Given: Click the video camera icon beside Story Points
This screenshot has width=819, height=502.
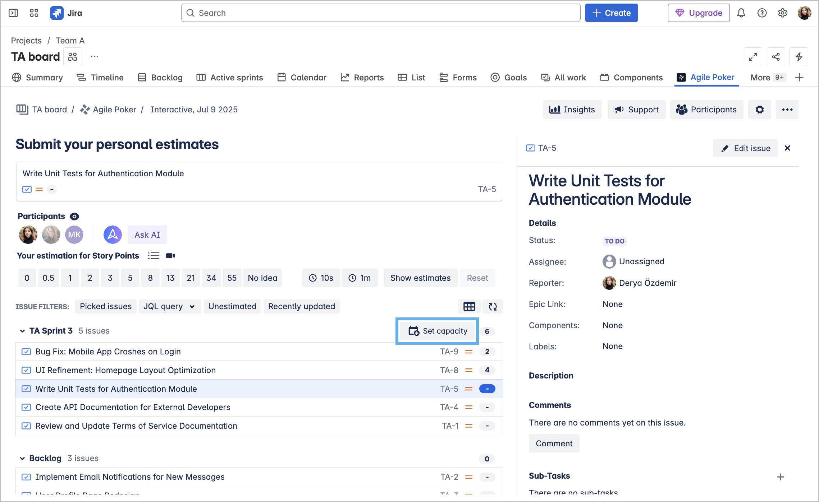Looking at the screenshot, I should 170,256.
